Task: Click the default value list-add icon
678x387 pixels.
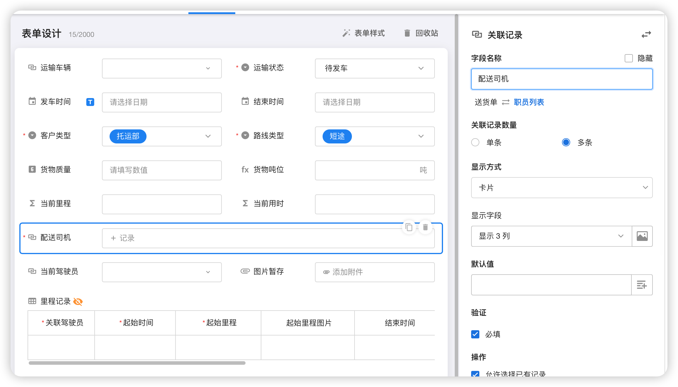Action: 642,285
